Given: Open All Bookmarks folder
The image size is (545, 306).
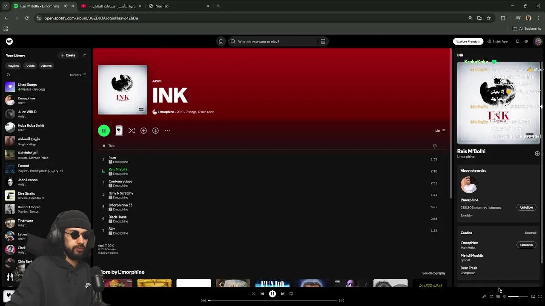Looking at the screenshot, I should tap(527, 28).
